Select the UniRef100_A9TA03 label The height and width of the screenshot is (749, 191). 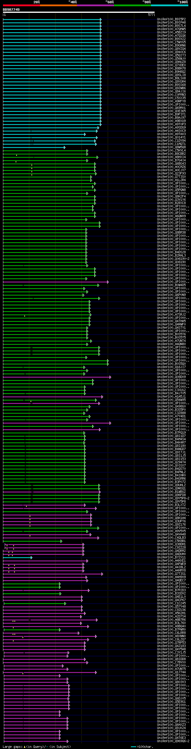point(171,134)
